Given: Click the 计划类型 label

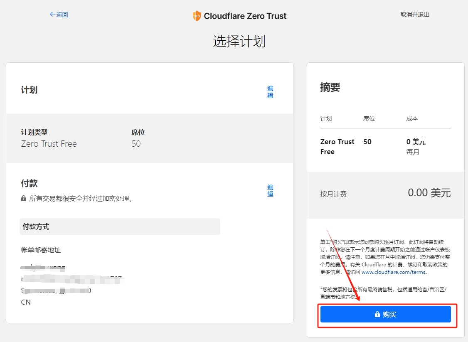Looking at the screenshot, I should click(x=34, y=132).
